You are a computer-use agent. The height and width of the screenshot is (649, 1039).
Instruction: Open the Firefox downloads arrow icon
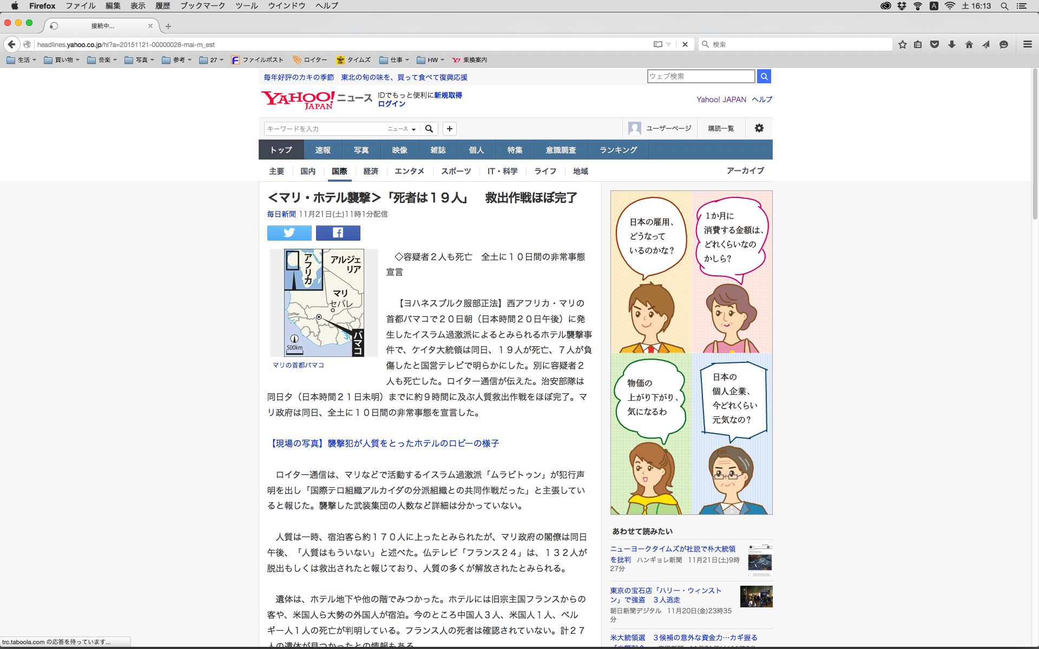pos(951,44)
